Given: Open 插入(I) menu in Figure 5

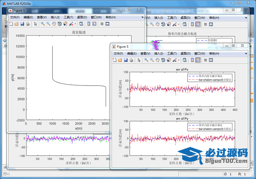Looking at the screenshot, I should (x=159, y=53).
